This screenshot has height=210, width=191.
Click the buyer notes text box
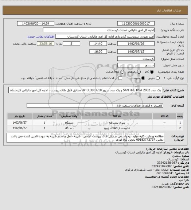(86, 138)
